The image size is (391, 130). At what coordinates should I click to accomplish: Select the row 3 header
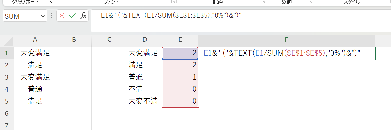coord(6,77)
